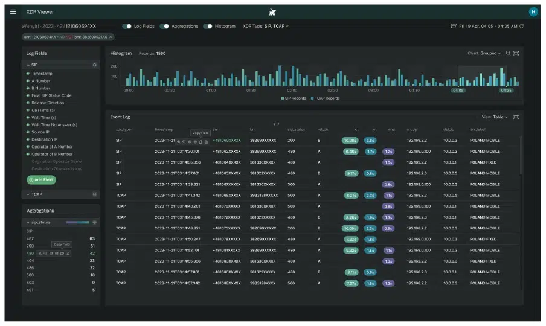Click sip_status distribution color bar

tap(78, 222)
